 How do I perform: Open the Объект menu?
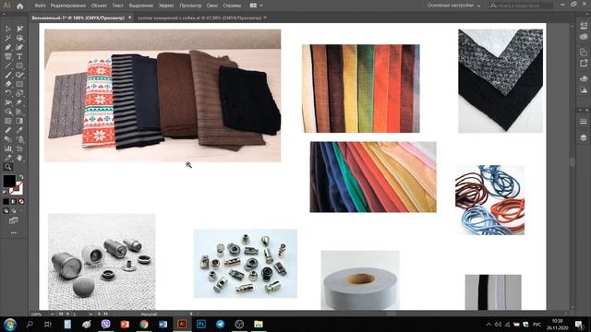99,6
